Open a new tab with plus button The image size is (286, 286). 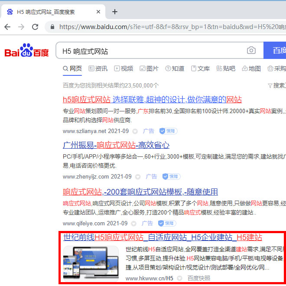tap(115, 12)
